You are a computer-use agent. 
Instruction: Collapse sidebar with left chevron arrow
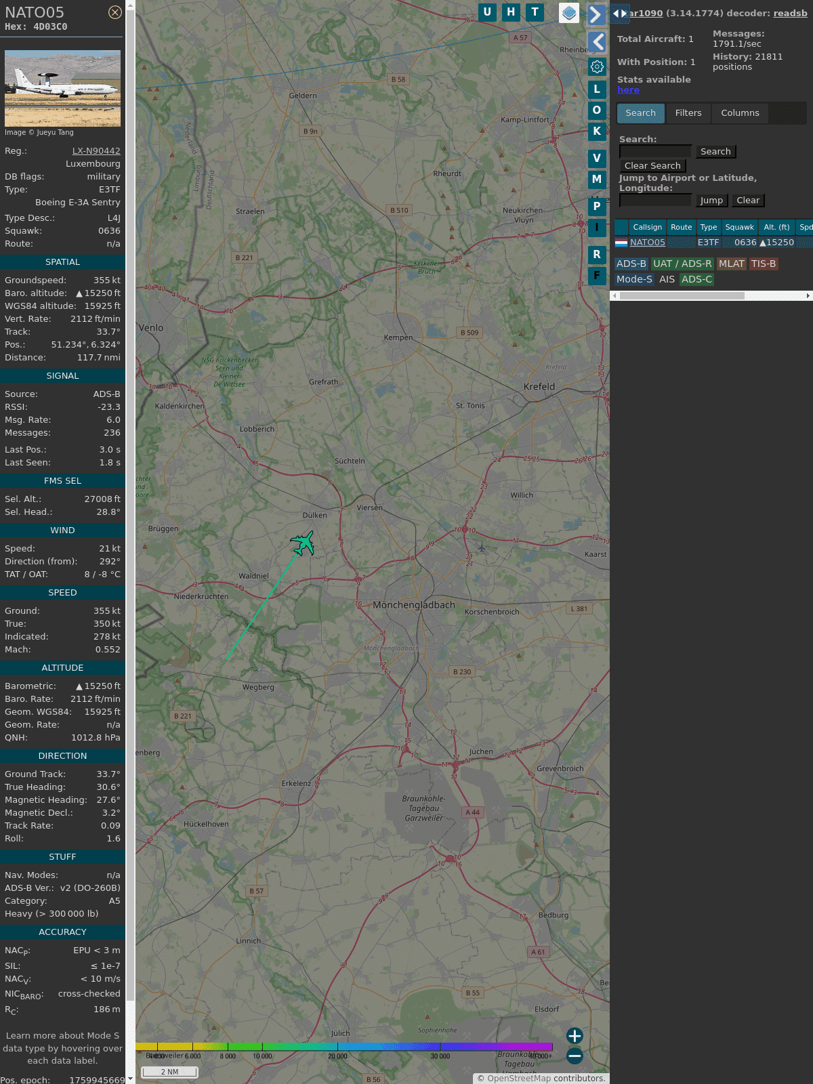point(596,42)
